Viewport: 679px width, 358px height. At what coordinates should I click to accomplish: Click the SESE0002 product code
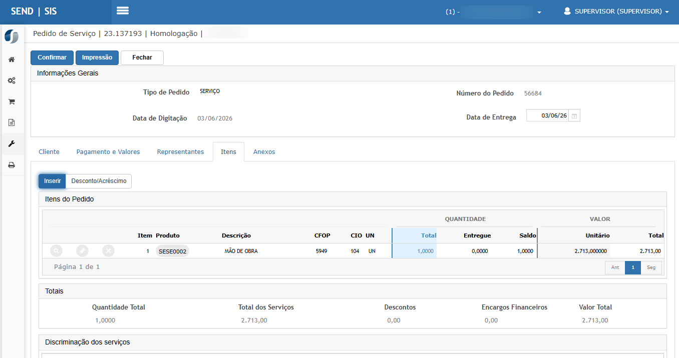tap(173, 251)
